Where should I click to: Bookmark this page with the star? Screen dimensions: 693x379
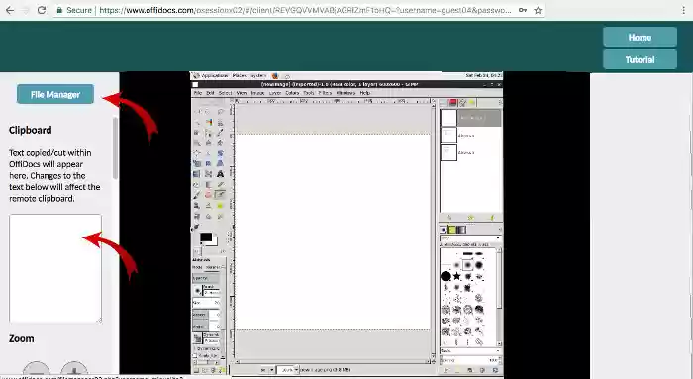click(x=538, y=10)
